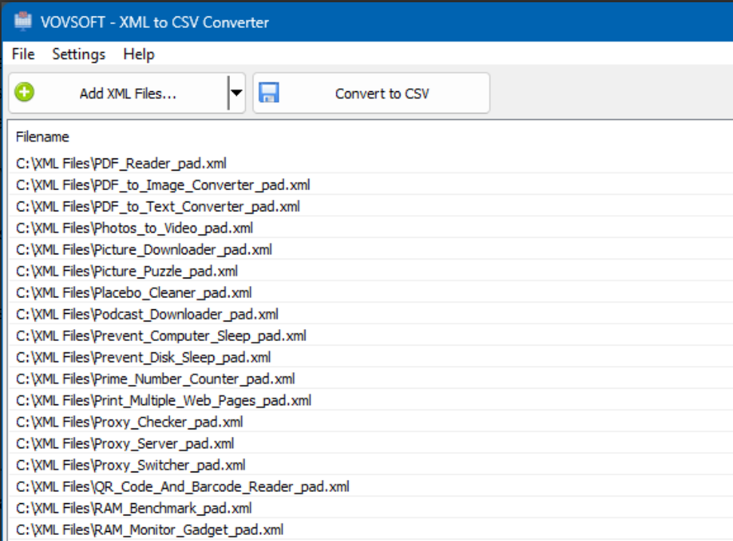Click the VOVSOFT application icon in title bar
Screen dimensions: 733x541
pyautogui.click(x=23, y=22)
